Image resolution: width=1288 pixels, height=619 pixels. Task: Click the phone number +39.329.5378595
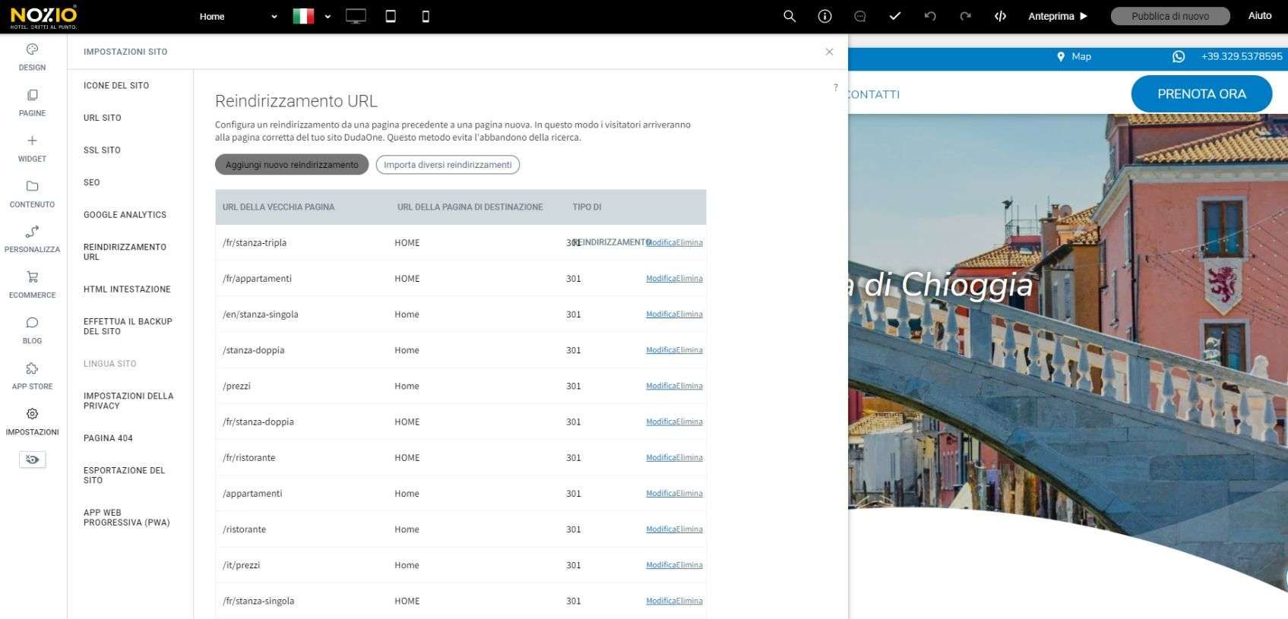pyautogui.click(x=1242, y=57)
